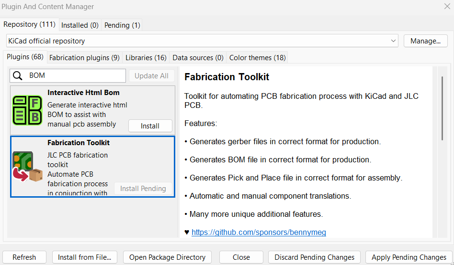Close the Plugin And Content Manager window
Image resolution: width=454 pixels, height=265 pixels.
[x=447, y=6]
